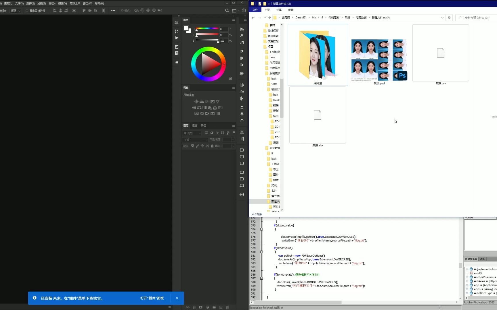Screen dimensions: 497x310
Task: Click the Photoshop search magnifier icon
Action: tap(227, 11)
